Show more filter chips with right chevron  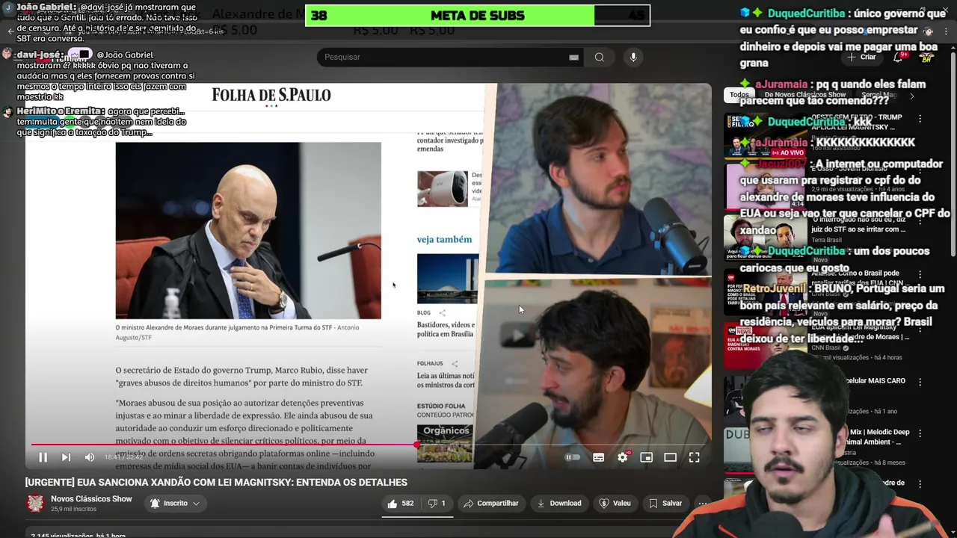click(911, 96)
